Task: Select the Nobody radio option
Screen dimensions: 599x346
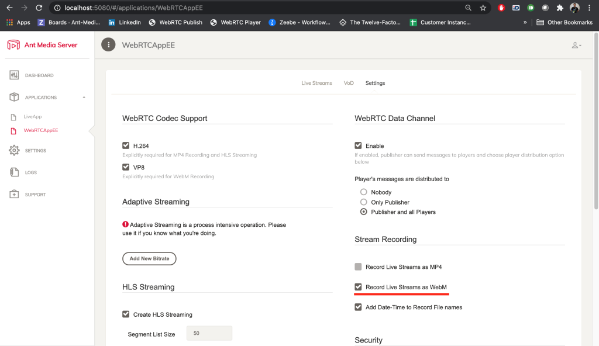Action: [364, 192]
